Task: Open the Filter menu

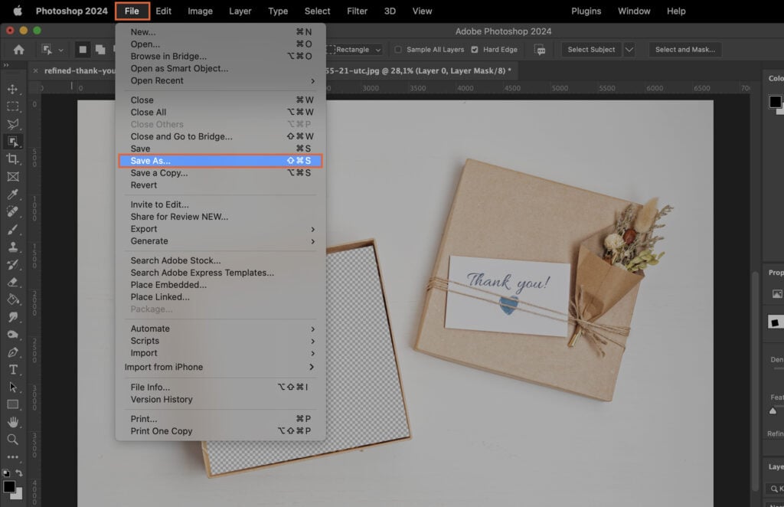Action: [x=357, y=11]
